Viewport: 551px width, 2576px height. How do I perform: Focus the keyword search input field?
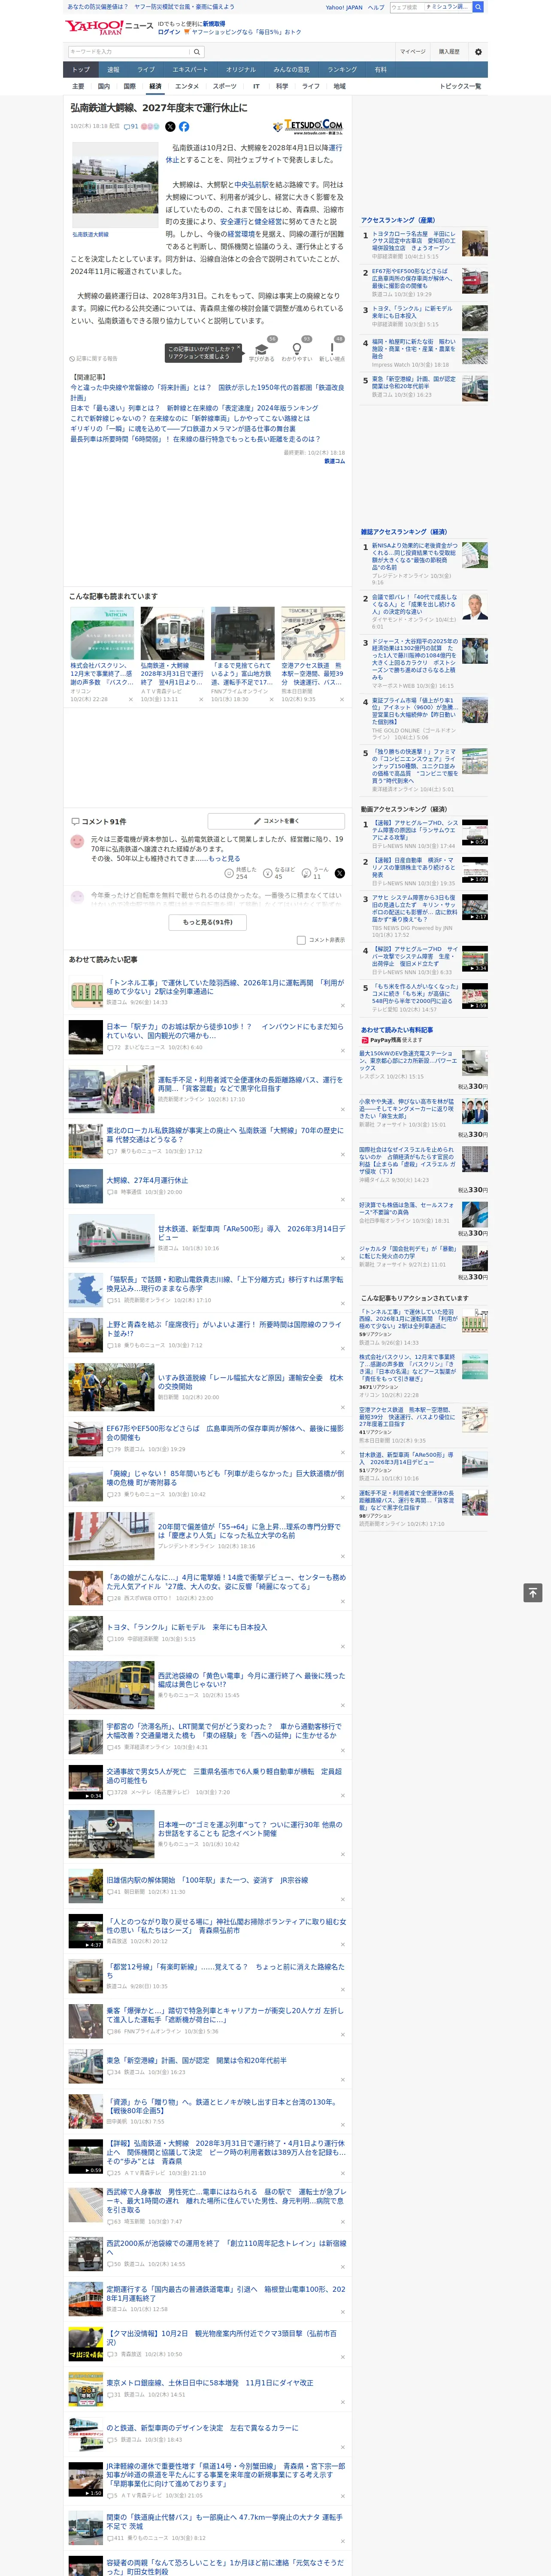129,52
